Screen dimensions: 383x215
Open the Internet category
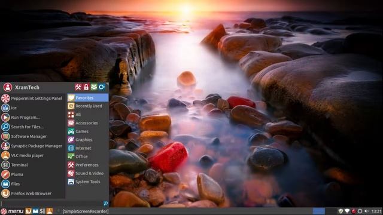pyautogui.click(x=88, y=148)
